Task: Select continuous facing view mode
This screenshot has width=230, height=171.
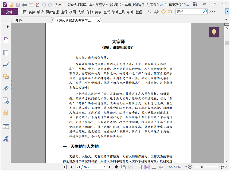Action: (x=161, y=167)
